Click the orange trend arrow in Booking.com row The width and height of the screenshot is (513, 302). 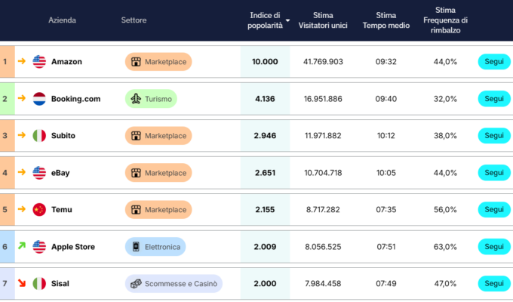click(22, 98)
